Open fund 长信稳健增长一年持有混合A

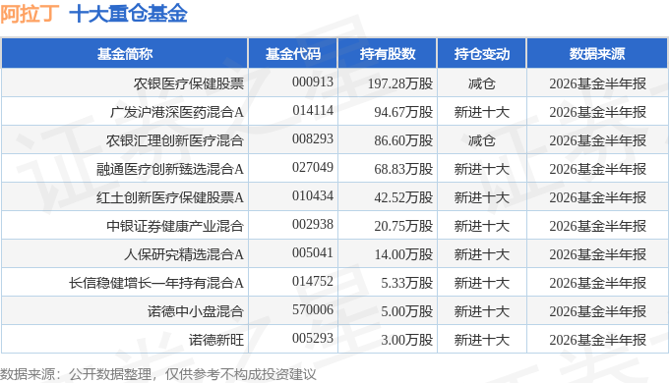(x=156, y=283)
